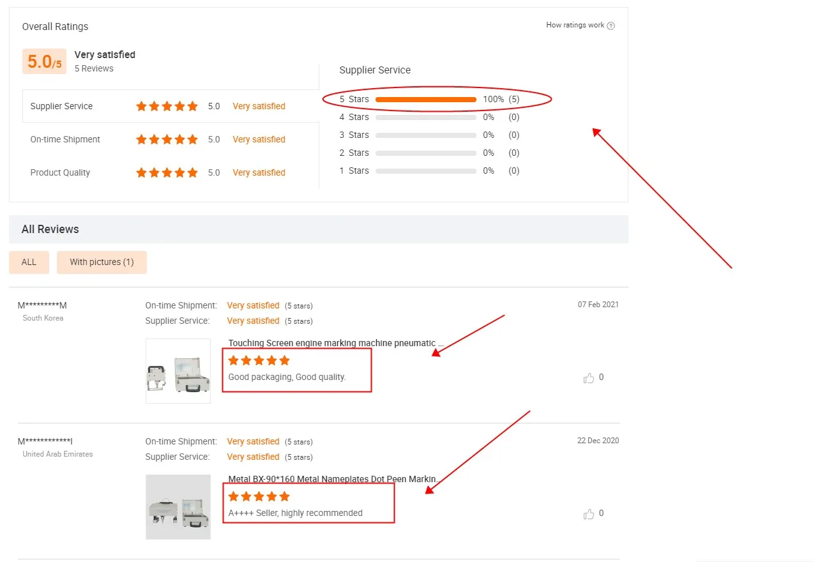Click the Product Quality star rating

click(x=167, y=172)
